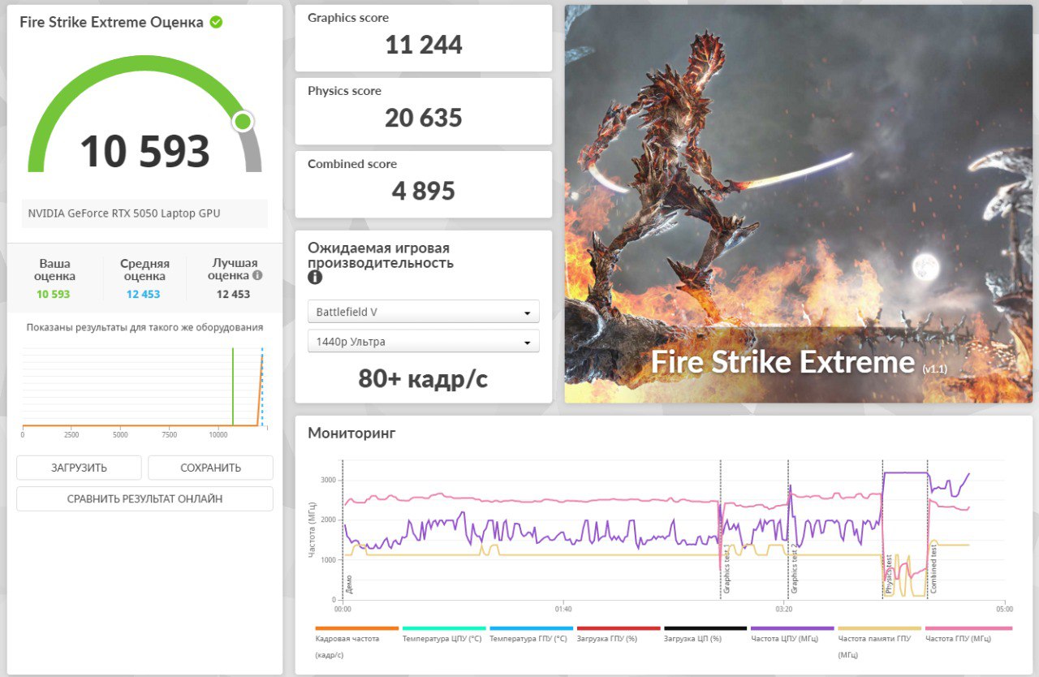Toggle the Загрузка ЦП (%) legend item
The width and height of the screenshot is (1039, 677).
705,634
